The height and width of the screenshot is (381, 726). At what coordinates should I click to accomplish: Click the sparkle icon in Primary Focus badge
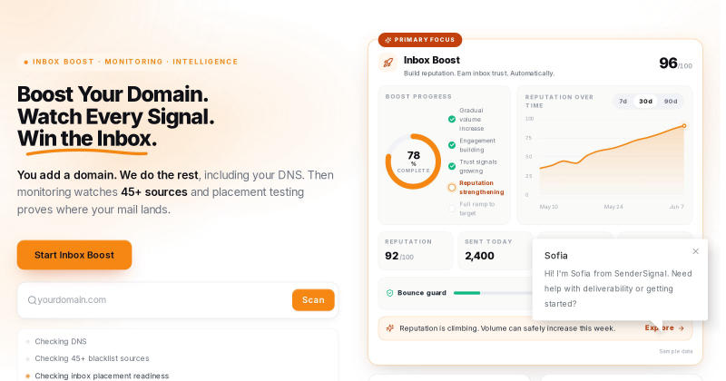[388, 40]
